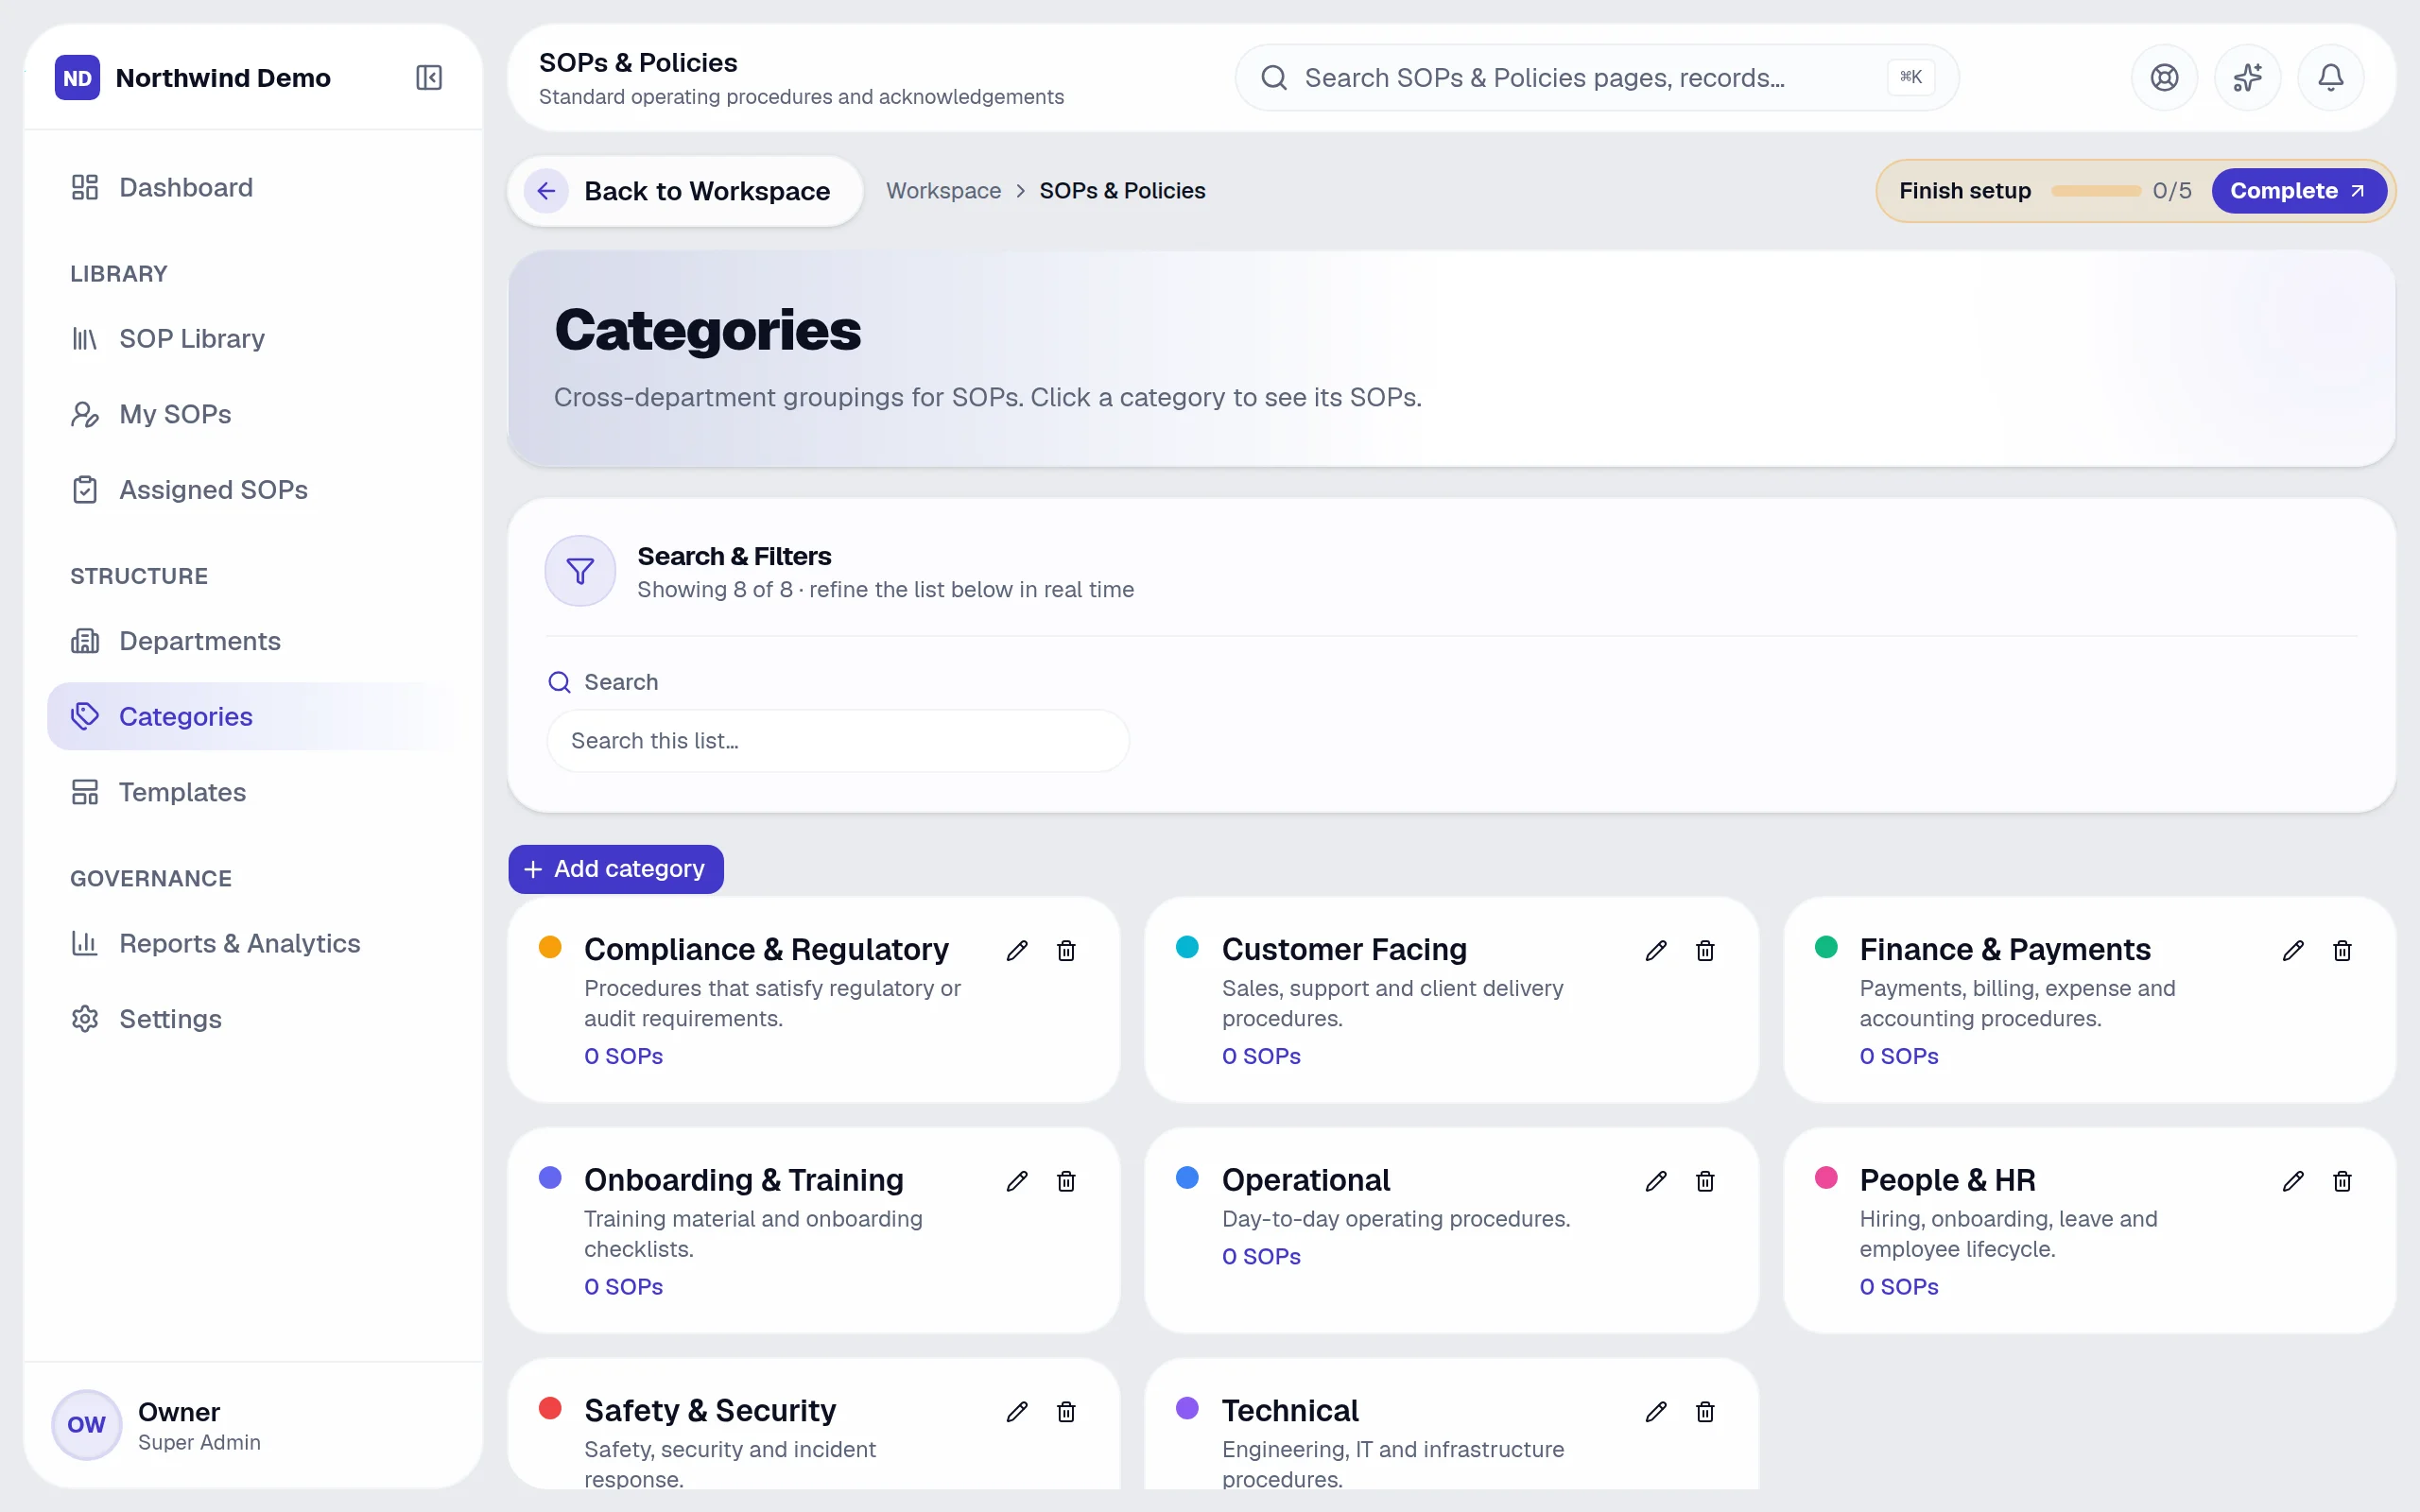Focus the global SOPs & Policies search field
The width and height of the screenshot is (2420, 1512).
1596,77
